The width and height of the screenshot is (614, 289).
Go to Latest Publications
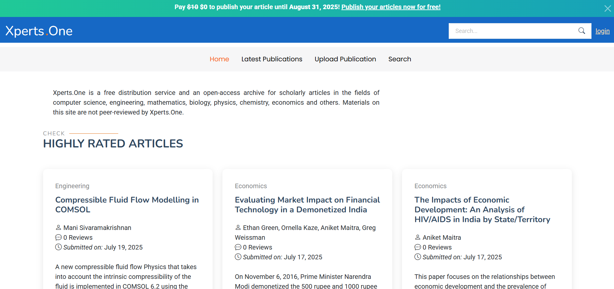coord(272,59)
